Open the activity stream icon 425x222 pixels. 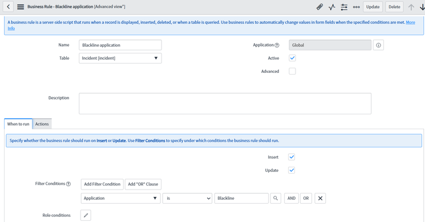pyautogui.click(x=332, y=7)
